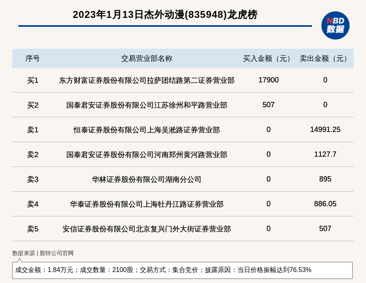The height and width of the screenshot is (283, 366).
Task: Click 成交金额：1.84万元 in the footer note
Action: point(44,270)
